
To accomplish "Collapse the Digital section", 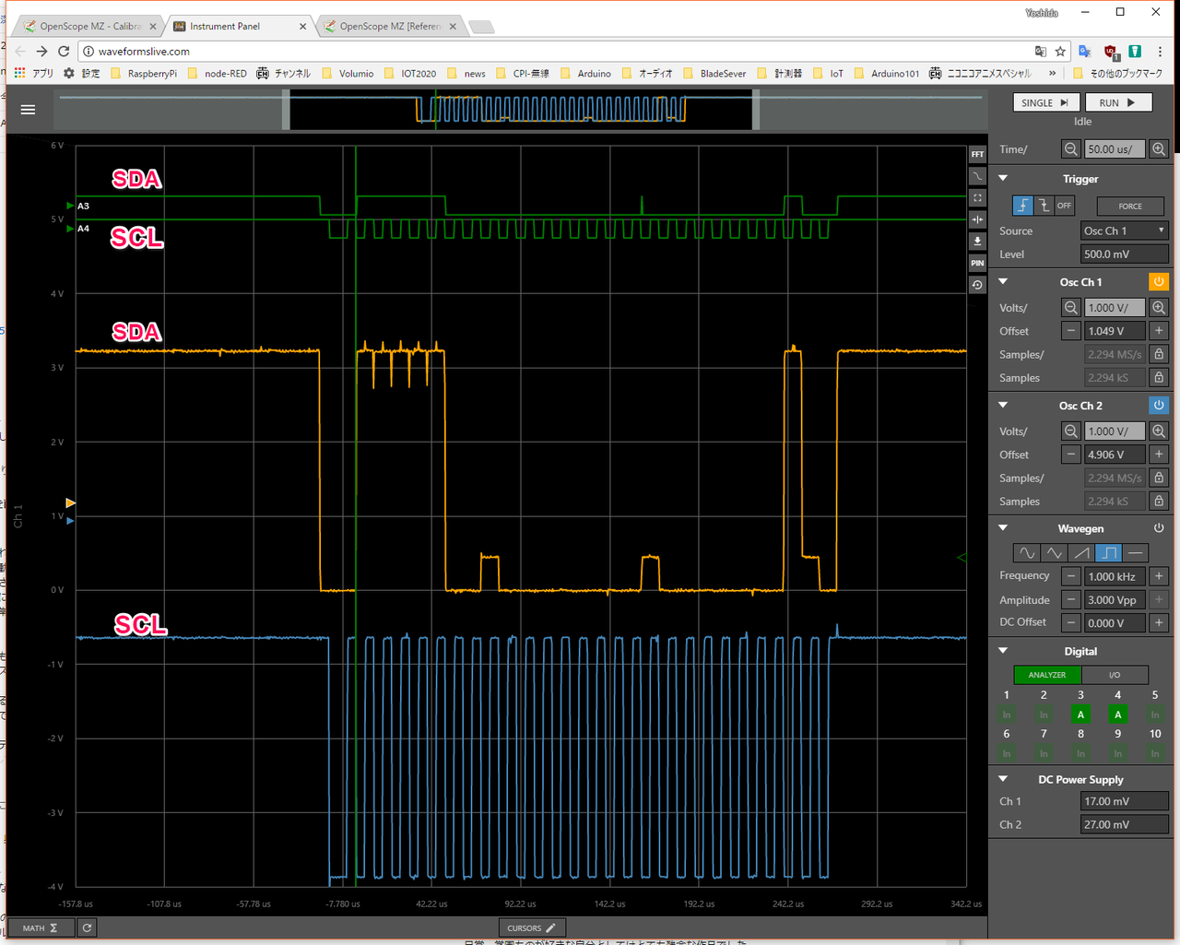I will coord(1003,651).
